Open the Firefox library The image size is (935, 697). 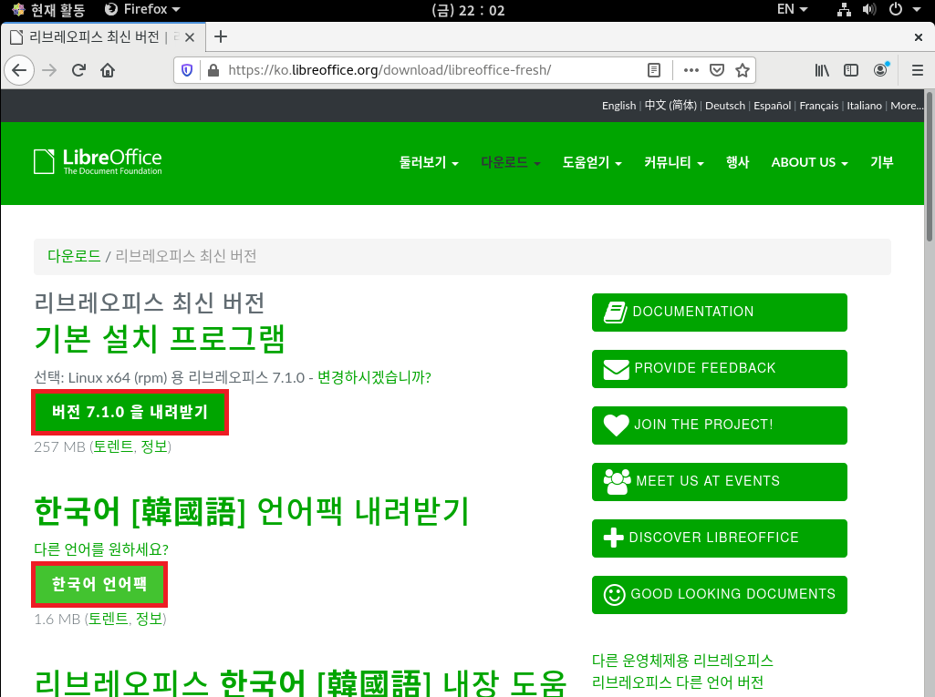tap(822, 70)
